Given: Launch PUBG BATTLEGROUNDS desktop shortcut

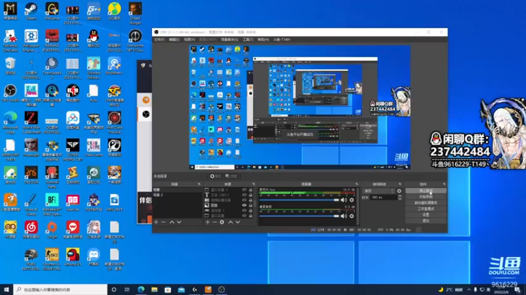Looking at the screenshot, I should 31,259.
